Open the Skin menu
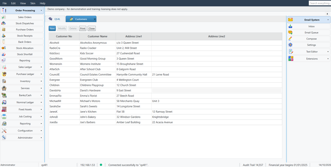This screenshot has height=167, width=331. pos(33,4)
